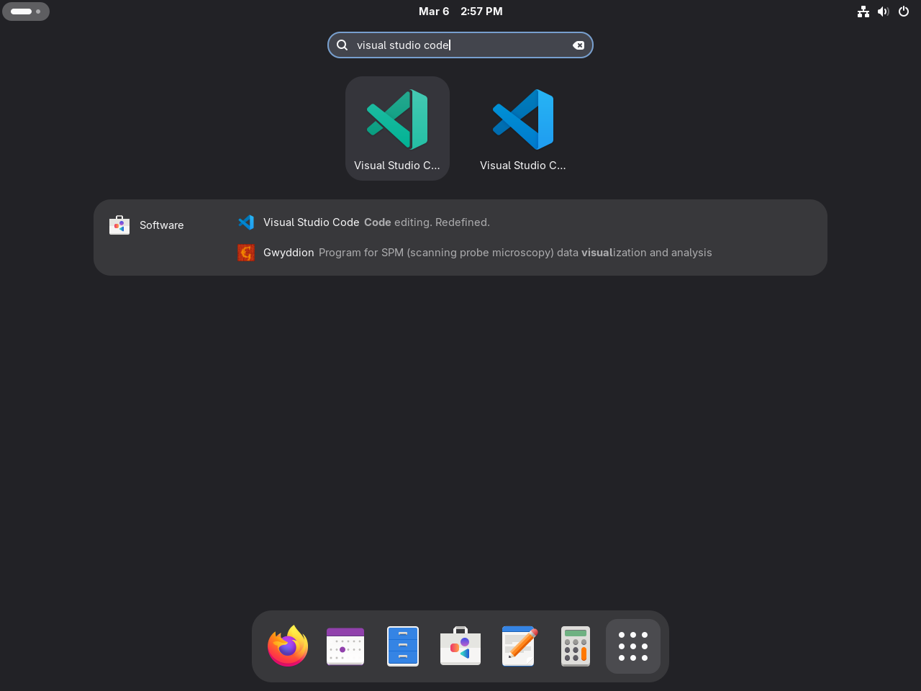Open GNOME Software from the dock
Screen dimensions: 921x691
point(460,646)
